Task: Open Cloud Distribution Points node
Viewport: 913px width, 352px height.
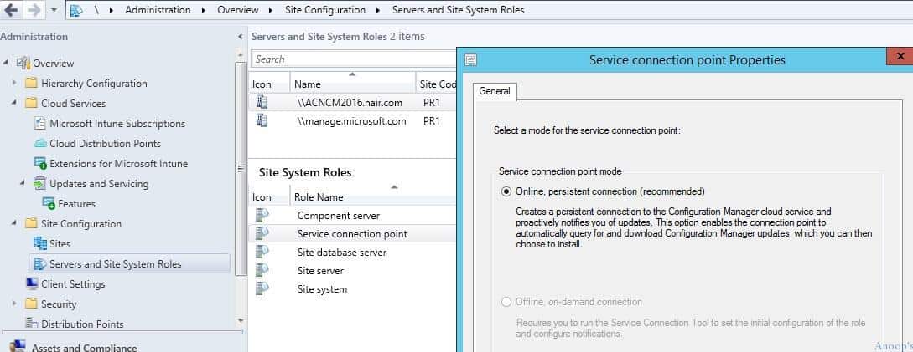Action: click(x=105, y=144)
